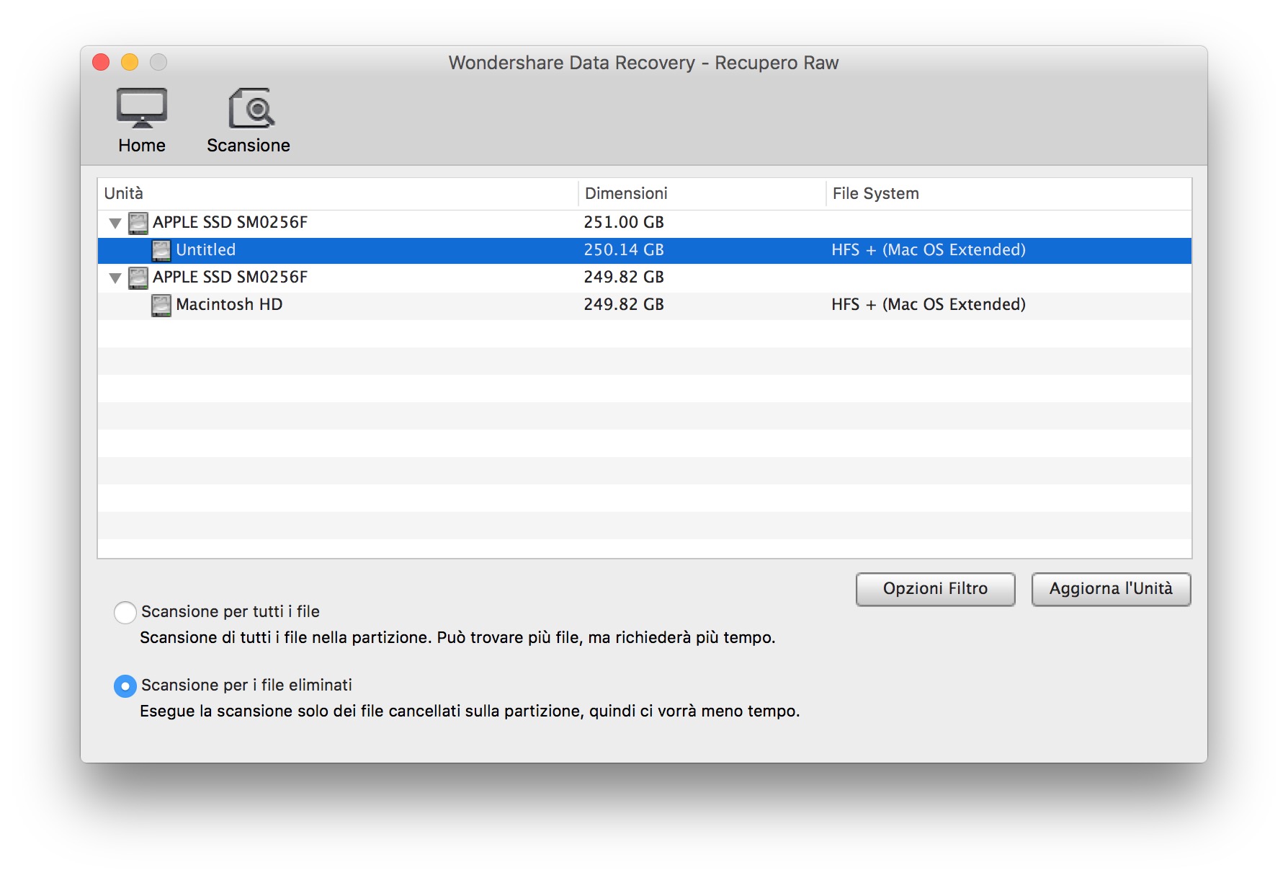Click the File System column header
This screenshot has height=878, width=1288.
point(875,193)
